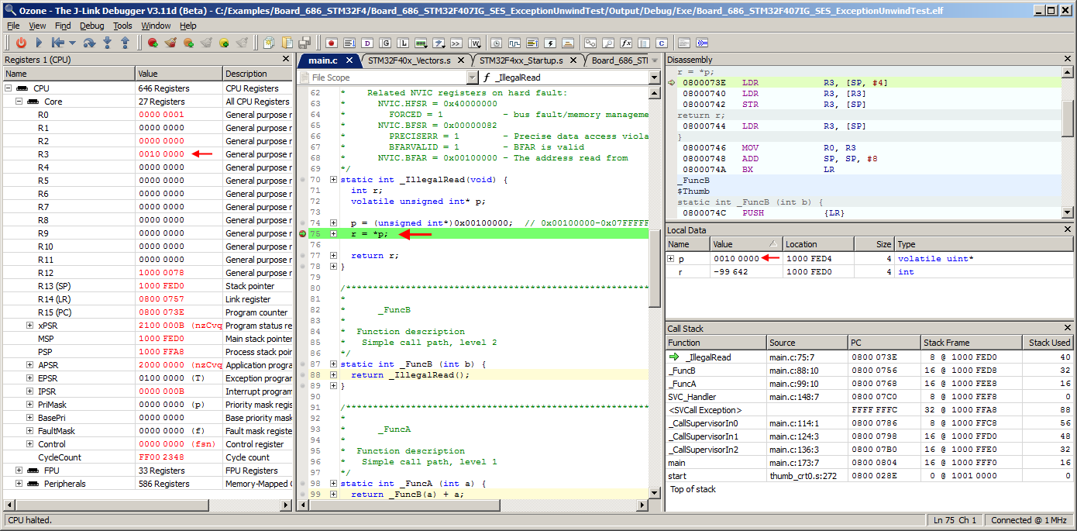The height and width of the screenshot is (531, 1077).
Task: Expand the FPU registers node
Action: [x=19, y=471]
